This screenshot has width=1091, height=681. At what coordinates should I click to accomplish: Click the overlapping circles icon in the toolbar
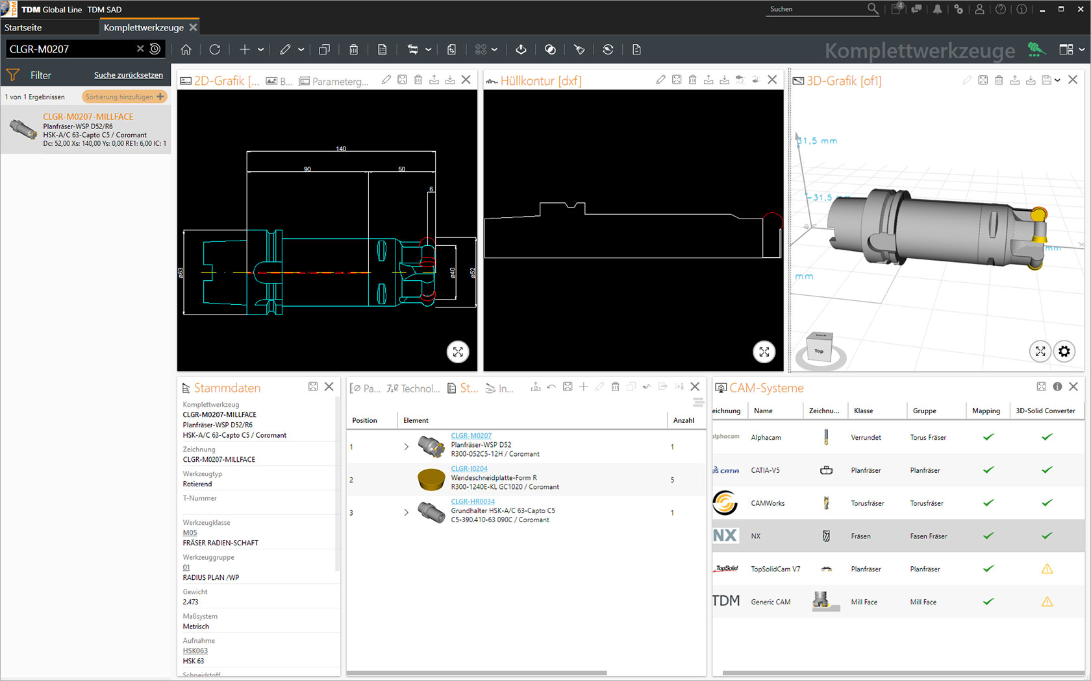pyautogui.click(x=550, y=49)
